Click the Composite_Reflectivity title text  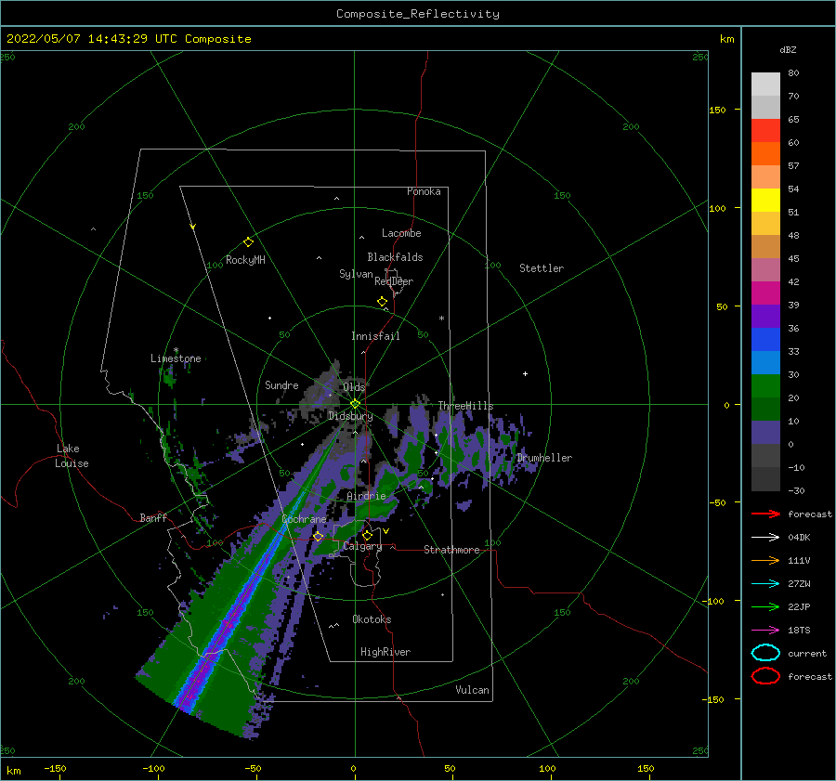pyautogui.click(x=417, y=14)
